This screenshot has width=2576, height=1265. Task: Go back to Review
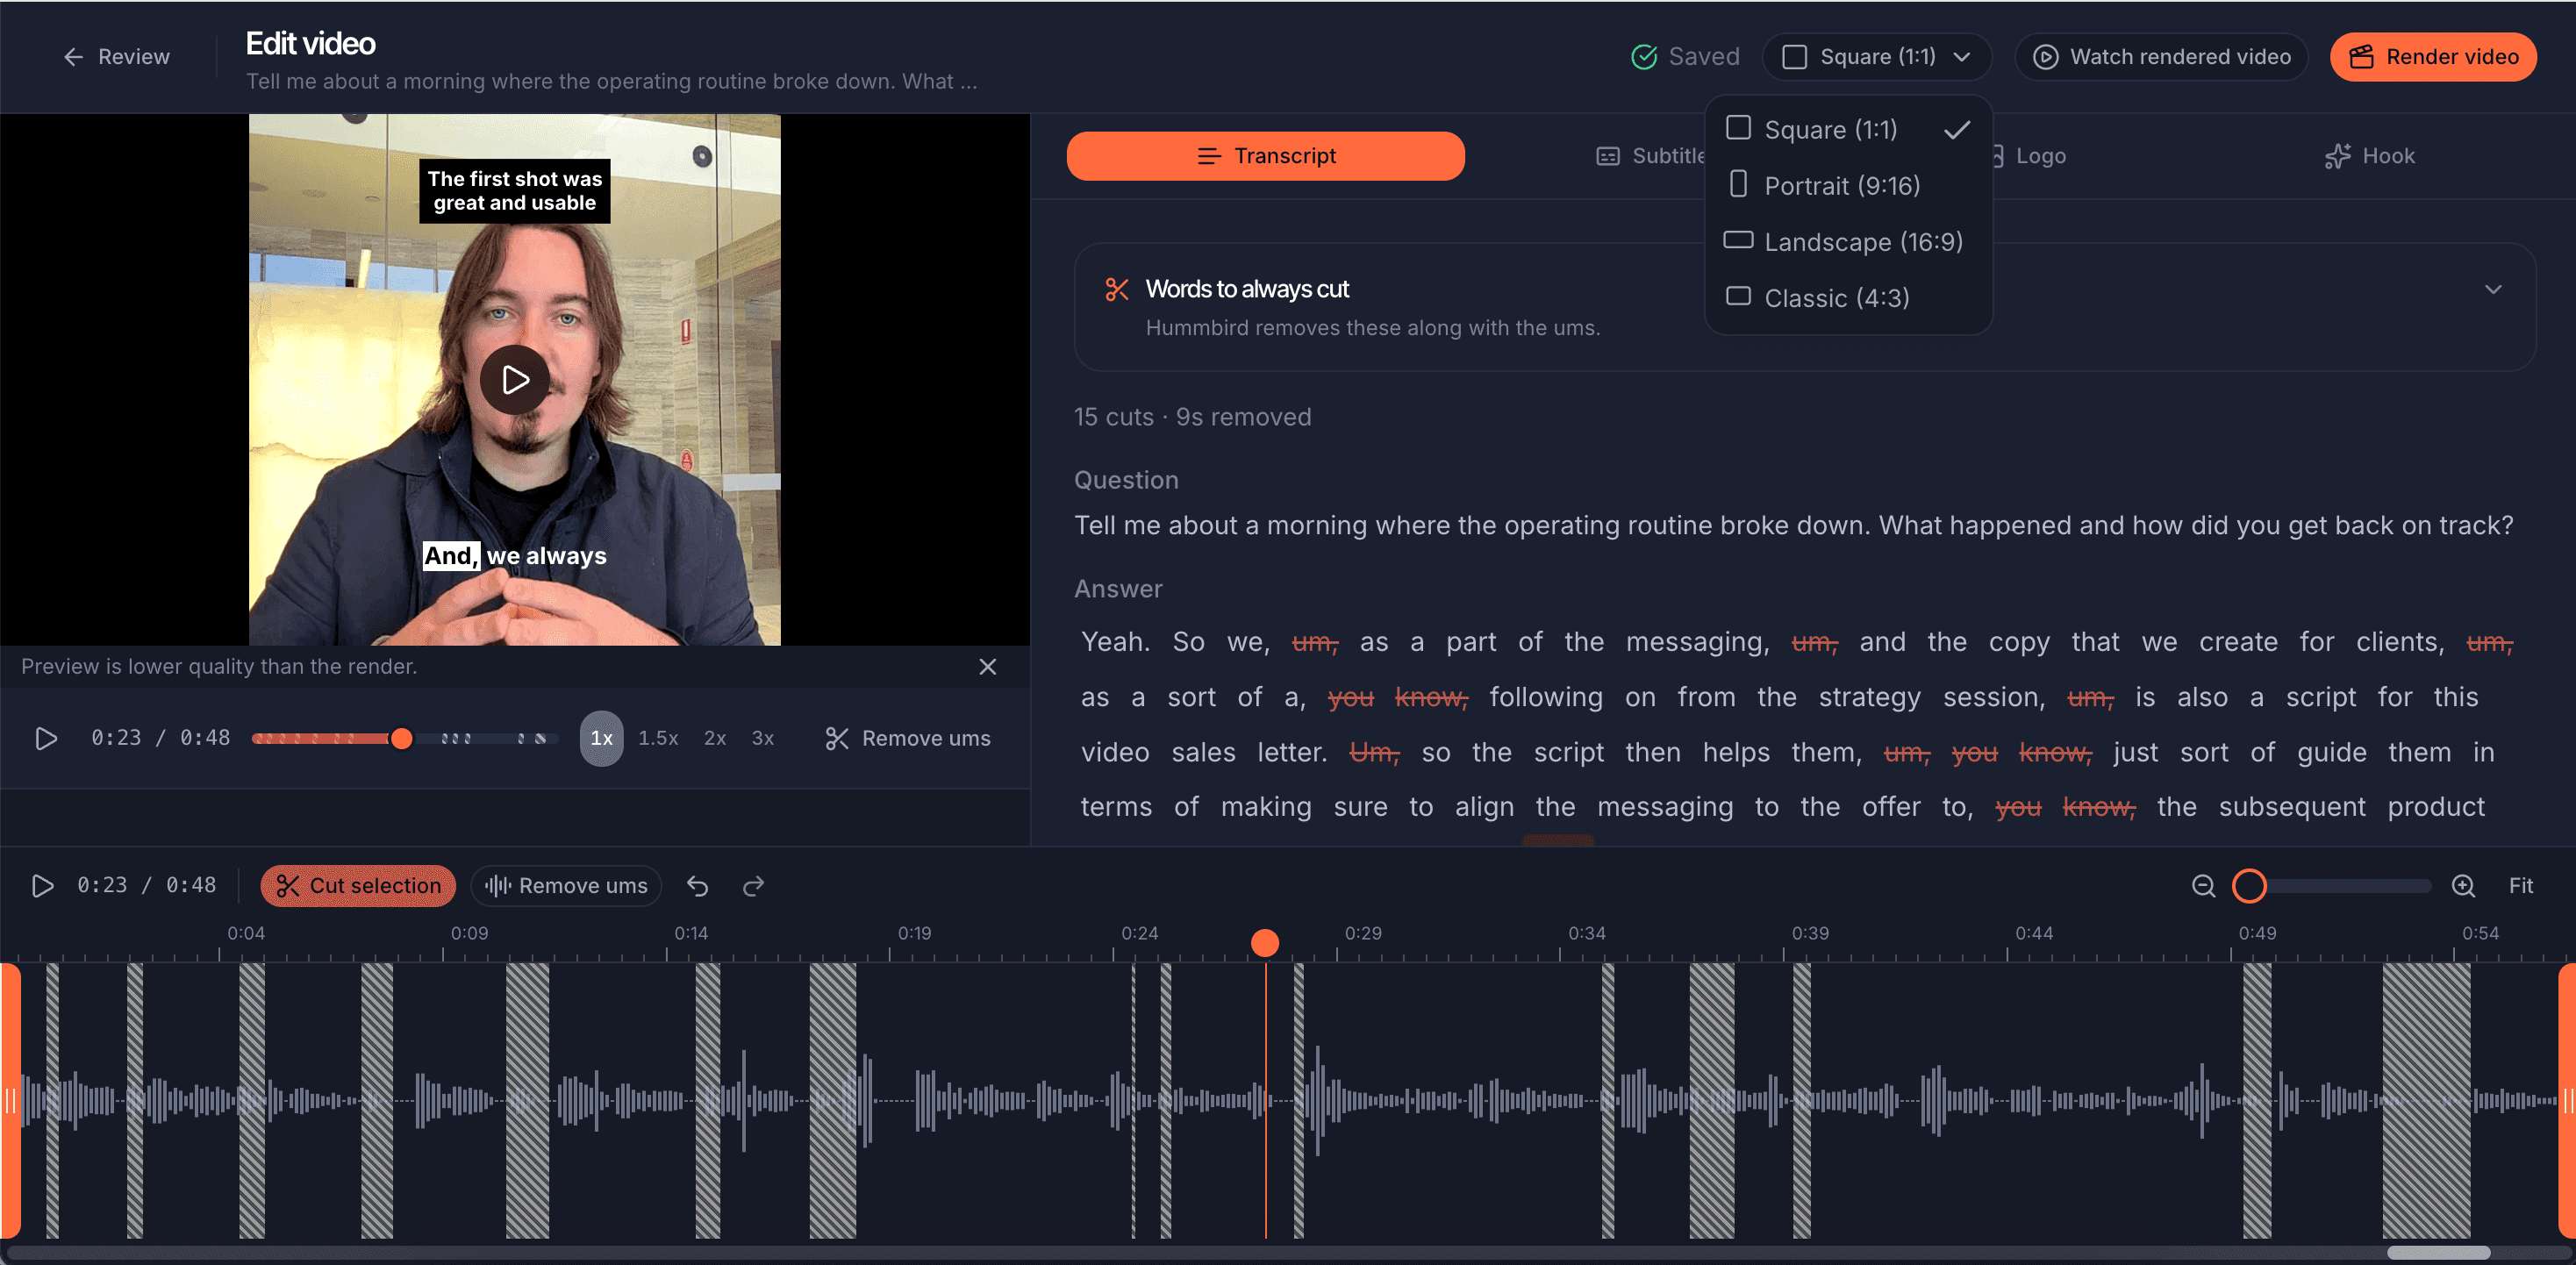tap(116, 57)
